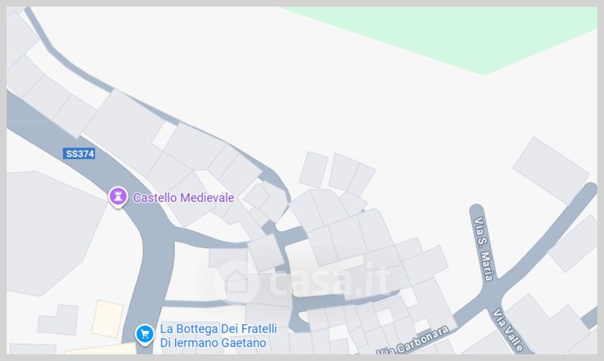Open La Bottega Dei Fratelli label
604x361 pixels.
pyautogui.click(x=218, y=329)
